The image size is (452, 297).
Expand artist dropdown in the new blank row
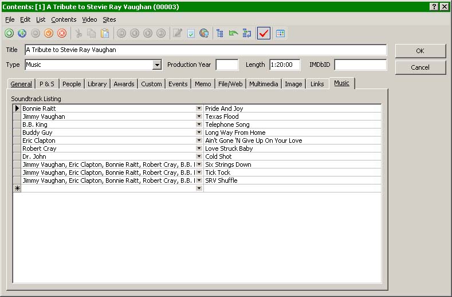click(199, 188)
